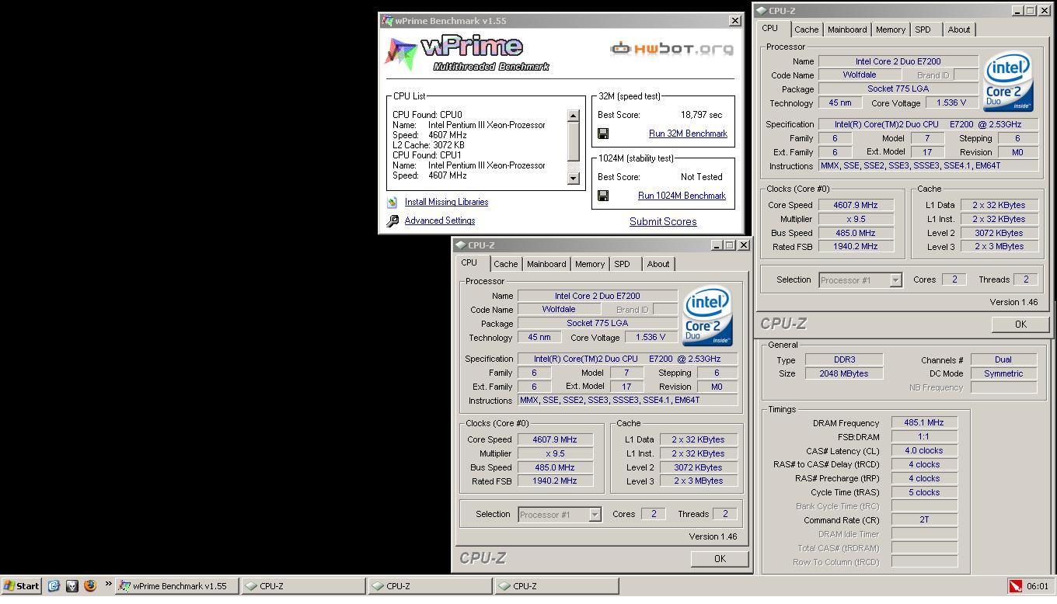Image resolution: width=1057 pixels, height=604 pixels.
Task: Open the Start menu
Action: (x=21, y=586)
